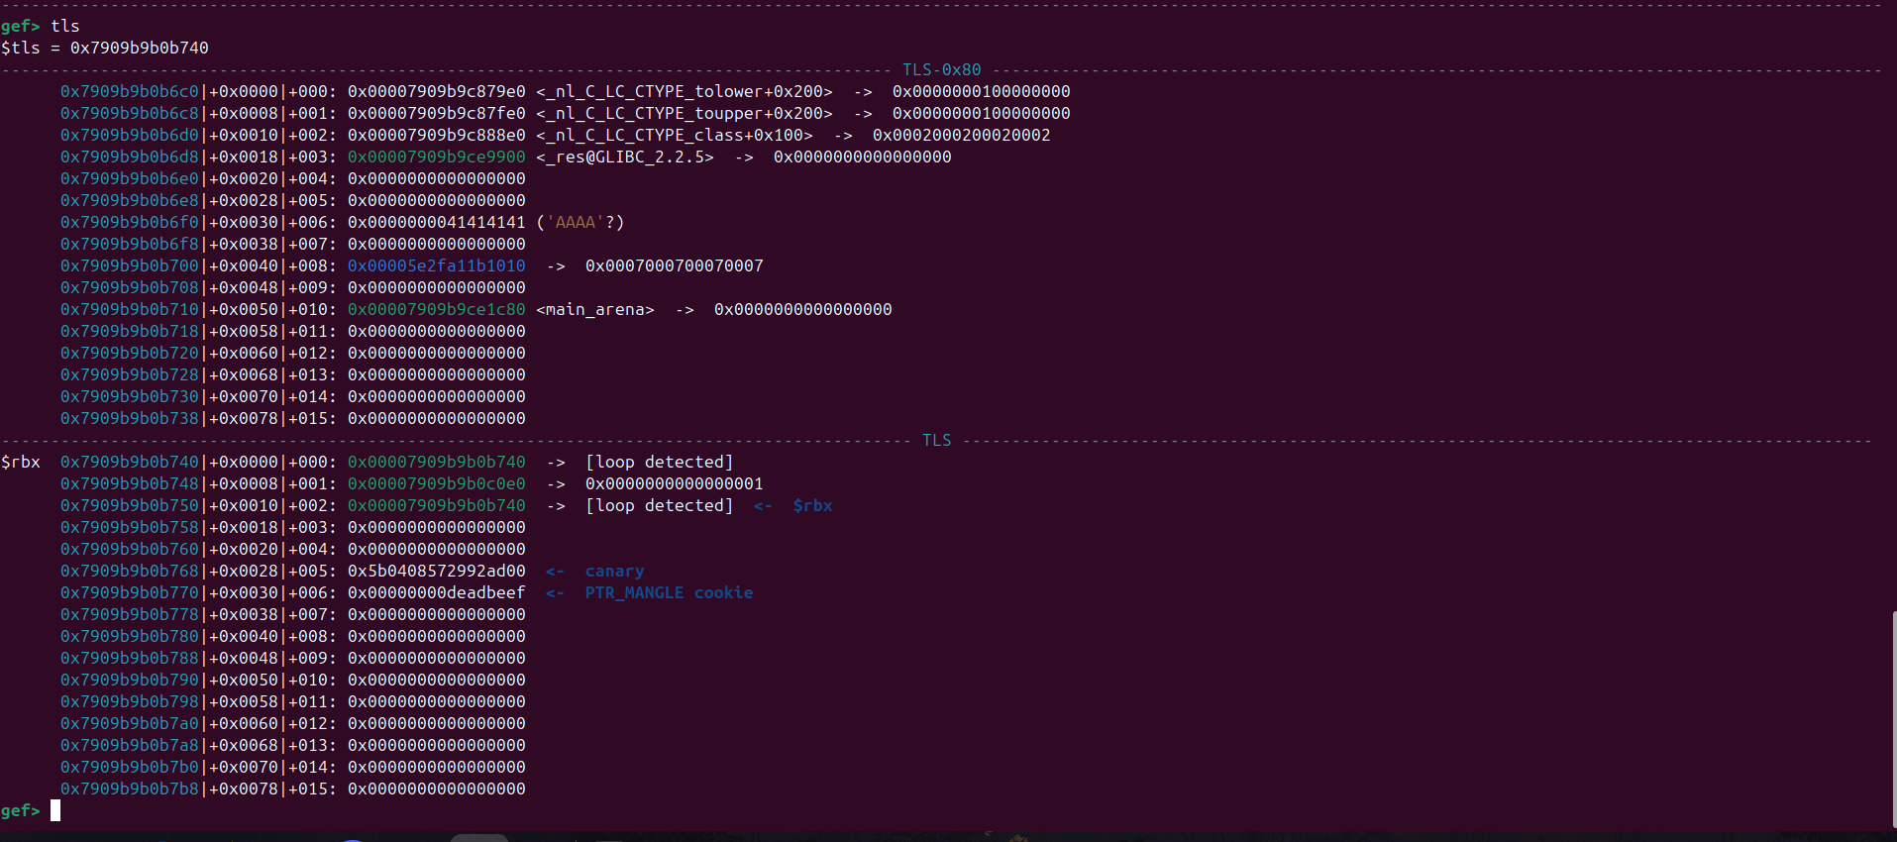Click the TLS-0x80 section header
The height and width of the screenshot is (842, 1897).
click(x=941, y=69)
